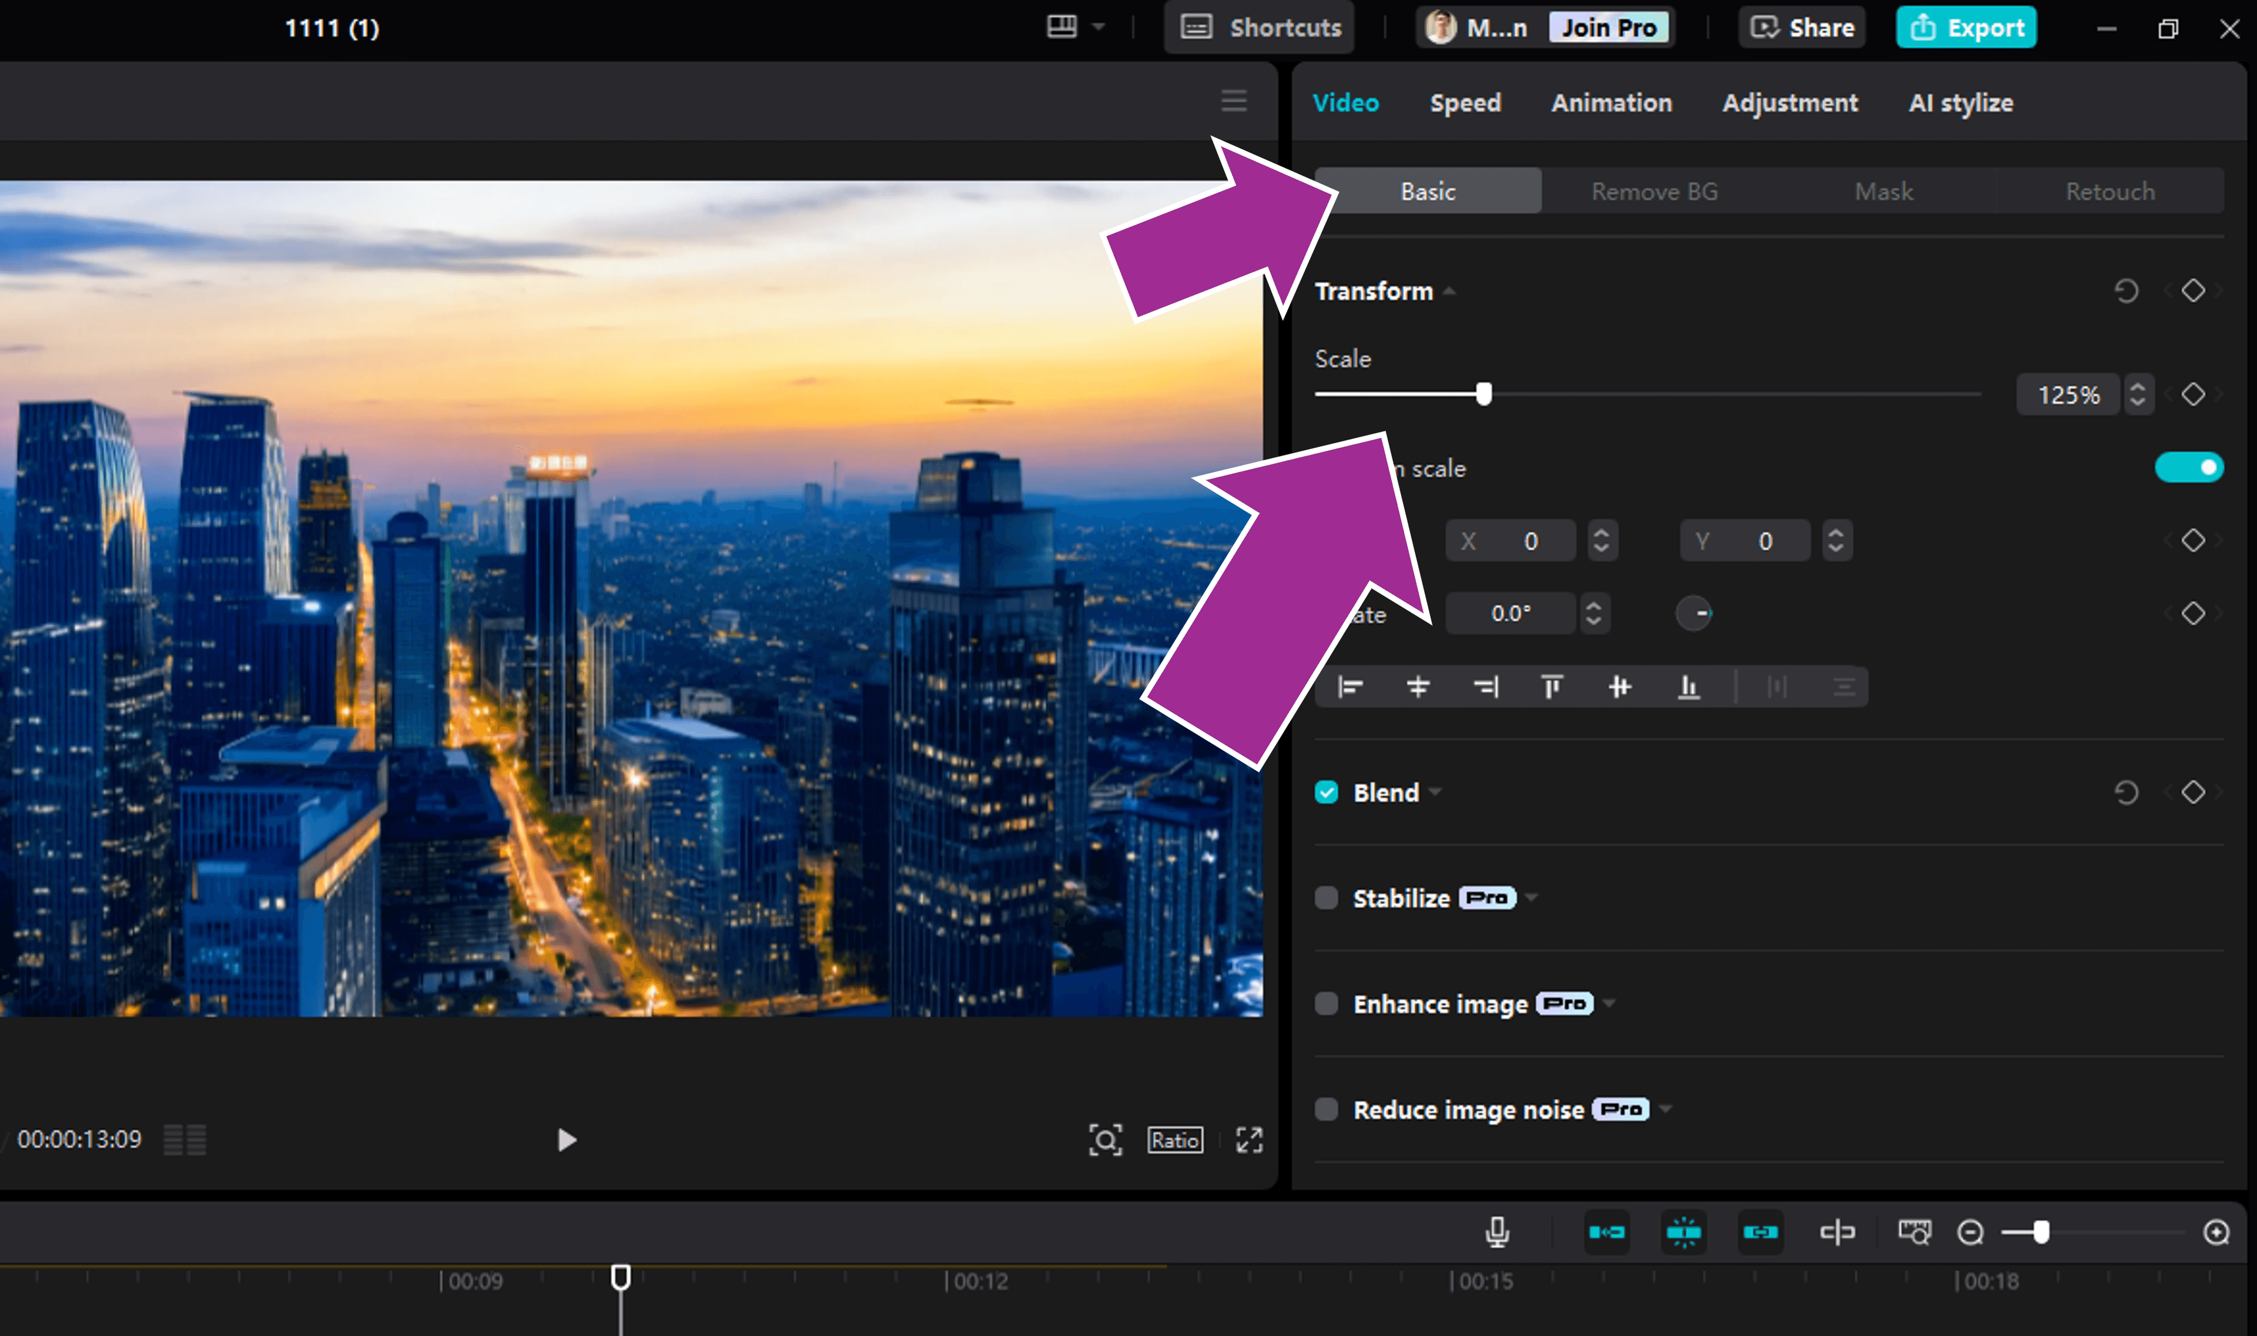Open fullscreen preview with expand icon
The width and height of the screenshot is (2257, 1336).
1251,1140
